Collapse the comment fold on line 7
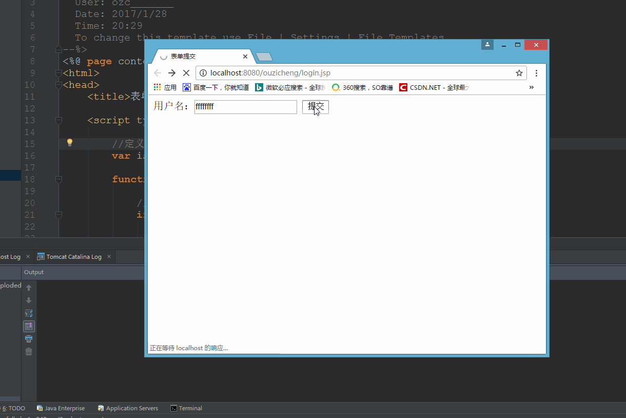 [x=58, y=49]
